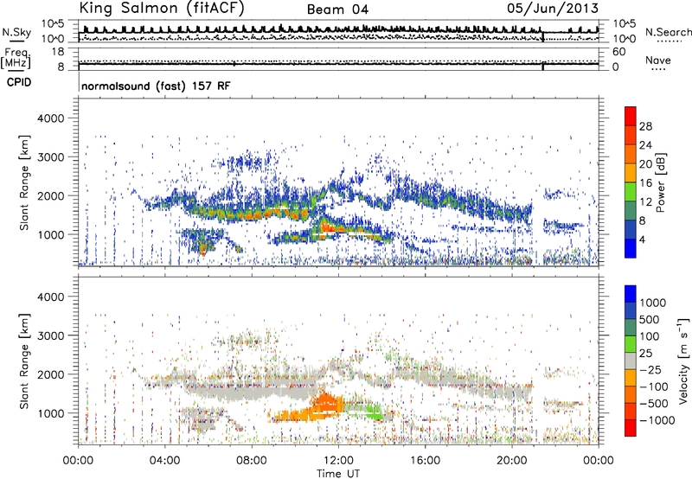Click the -1000 label on velocity colorbar
This screenshot has width=692, height=479.
click(x=657, y=420)
